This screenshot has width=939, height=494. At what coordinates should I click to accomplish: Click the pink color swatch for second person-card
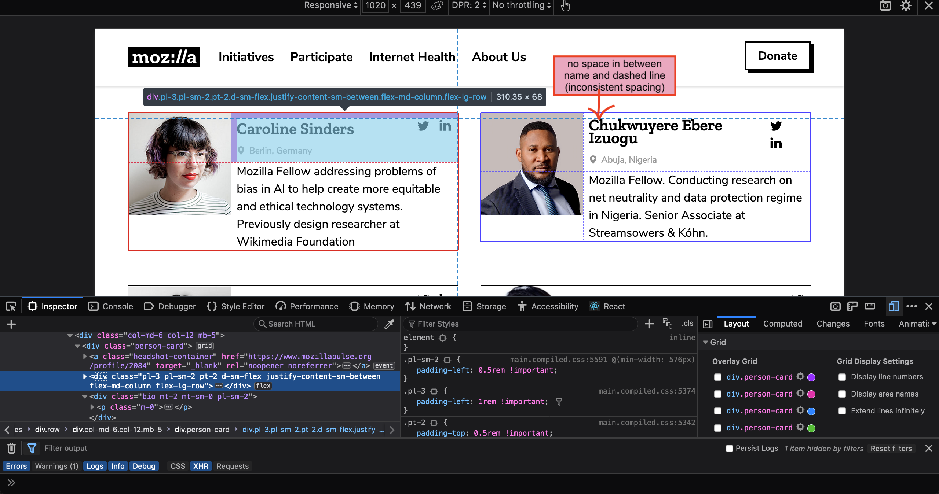coord(811,394)
